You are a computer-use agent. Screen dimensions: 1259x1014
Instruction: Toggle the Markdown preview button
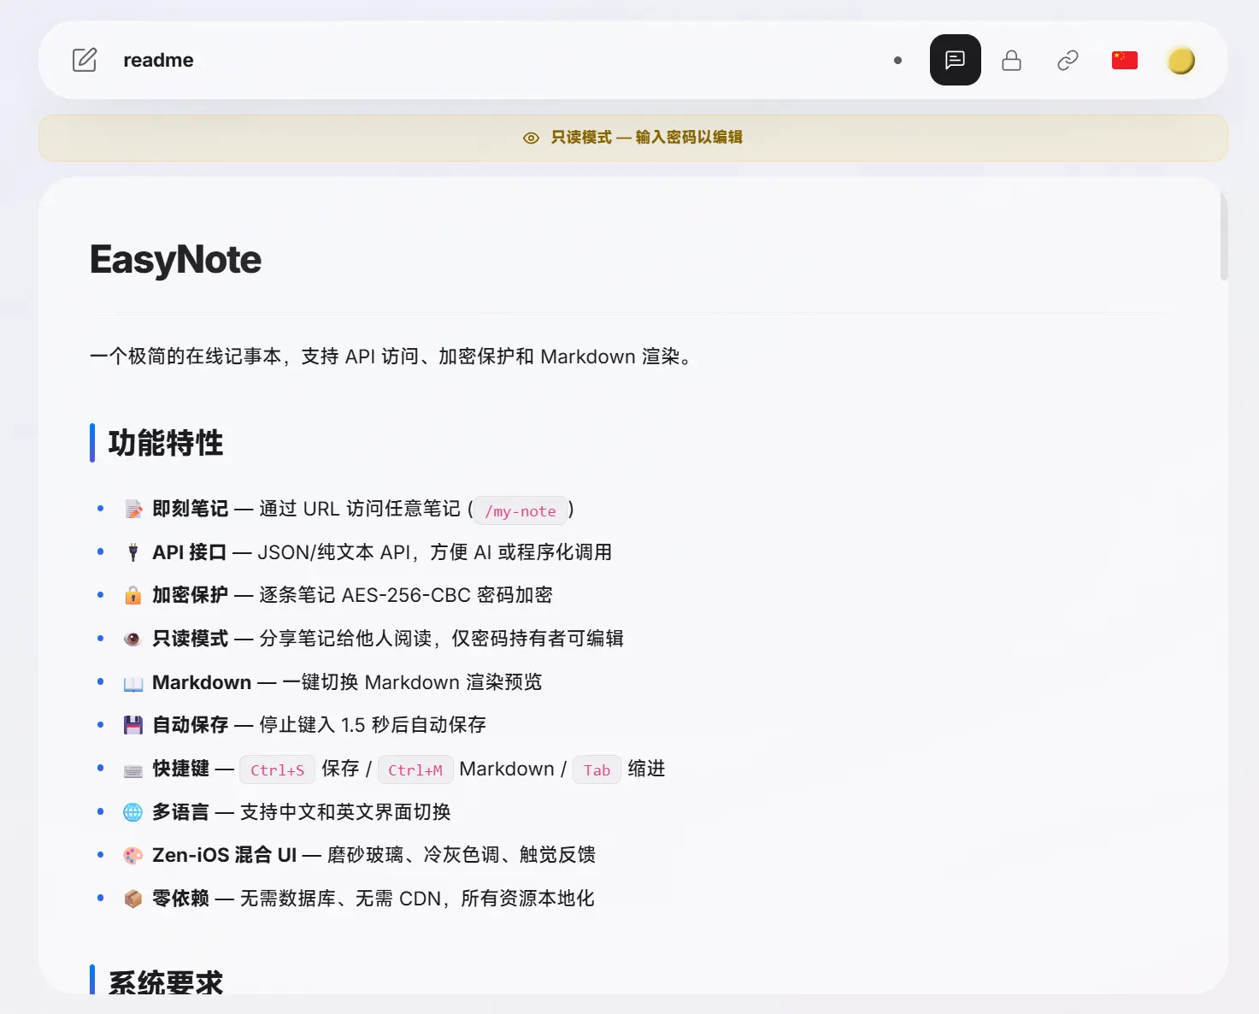click(x=955, y=60)
